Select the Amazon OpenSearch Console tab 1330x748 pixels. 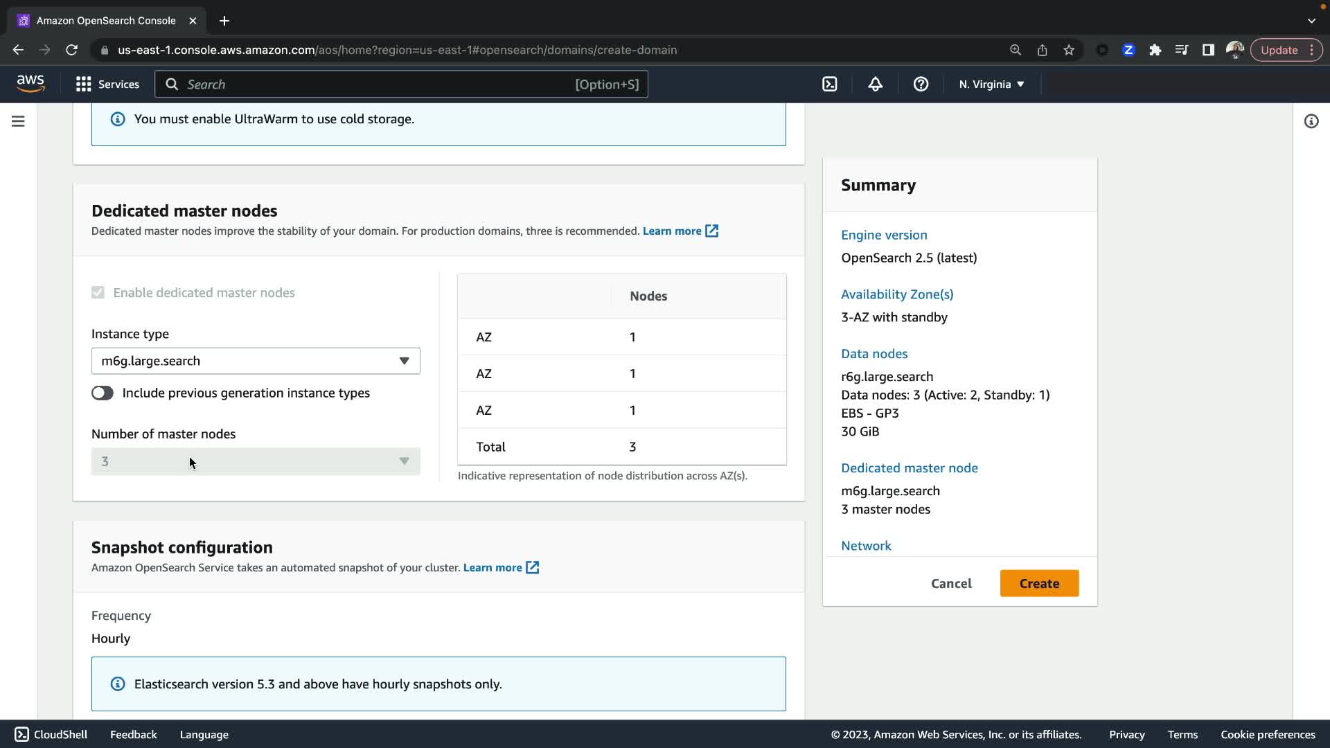point(106,21)
